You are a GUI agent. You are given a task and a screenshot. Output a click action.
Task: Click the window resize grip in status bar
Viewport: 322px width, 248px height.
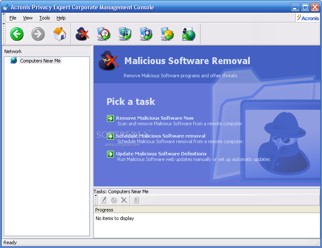pyautogui.click(x=317, y=243)
